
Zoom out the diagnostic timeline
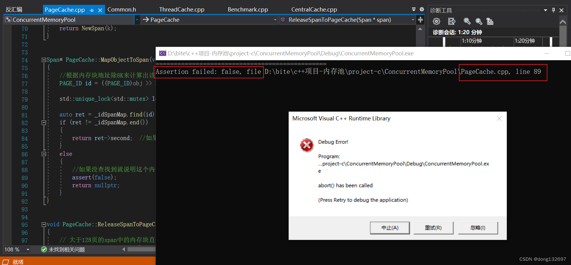479,21
